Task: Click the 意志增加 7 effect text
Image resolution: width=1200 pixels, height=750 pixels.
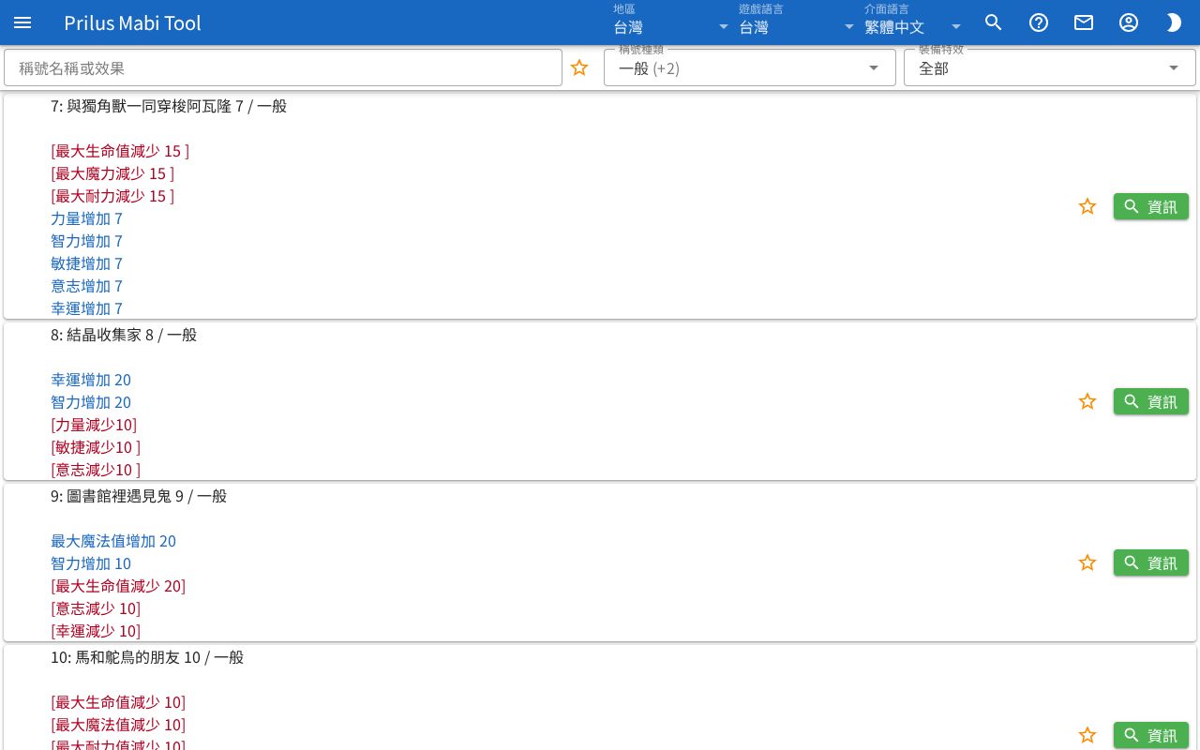Action: tap(86, 286)
